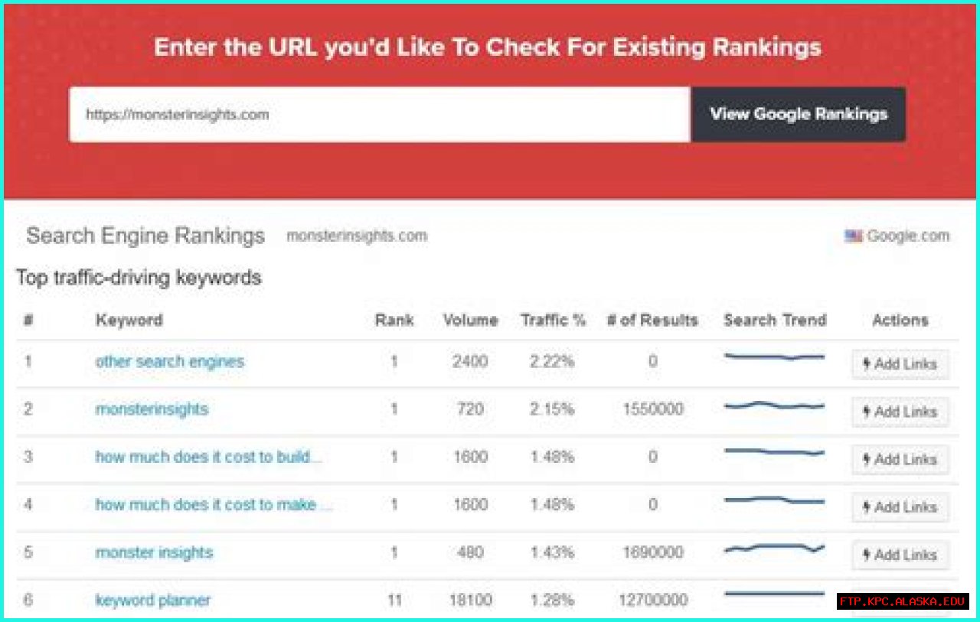The width and height of the screenshot is (980, 622).
Task: Click the volume value 480
Action: tap(470, 552)
